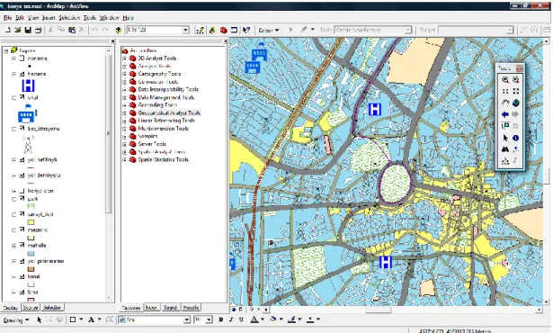Toggle visibility of the bina layer

pyautogui.click(x=22, y=292)
